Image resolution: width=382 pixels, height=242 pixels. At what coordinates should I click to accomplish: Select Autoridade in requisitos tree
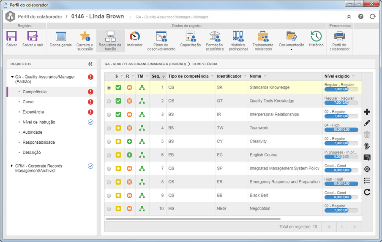click(33, 132)
